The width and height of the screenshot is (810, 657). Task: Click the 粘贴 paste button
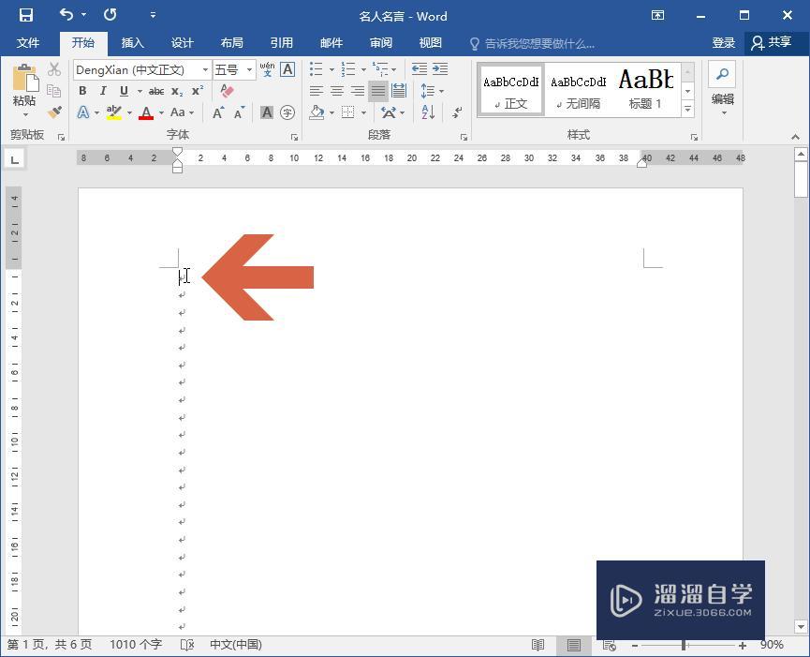[24, 89]
